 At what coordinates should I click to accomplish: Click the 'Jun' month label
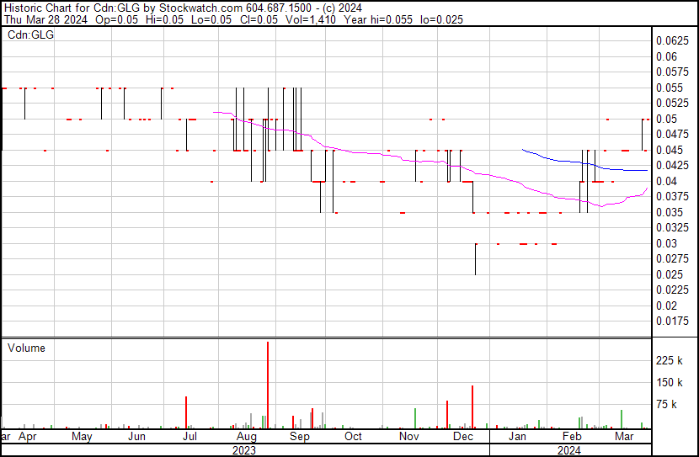137,437
